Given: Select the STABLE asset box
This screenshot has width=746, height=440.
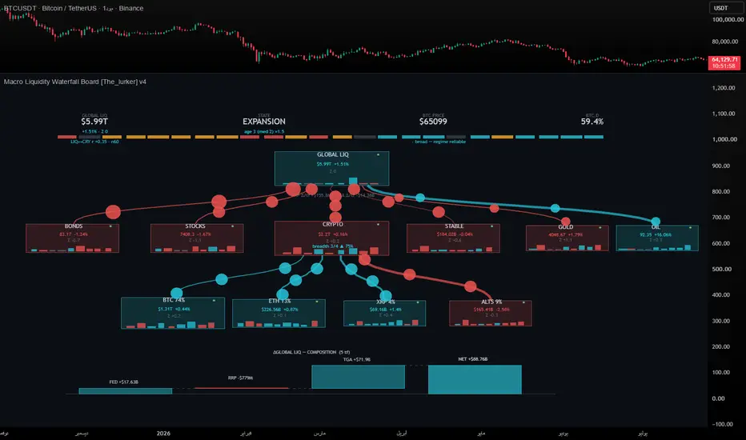Looking at the screenshot, I should click(453, 238).
